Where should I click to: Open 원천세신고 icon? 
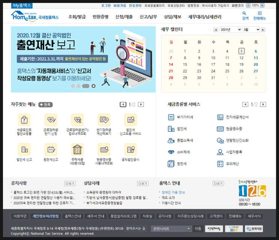click(51, 149)
